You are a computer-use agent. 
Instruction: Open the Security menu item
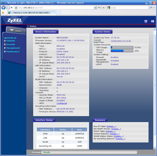[x=11, y=44]
